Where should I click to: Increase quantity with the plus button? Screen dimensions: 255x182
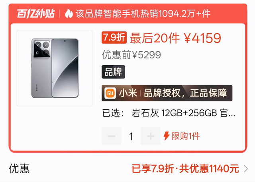pos(151,136)
